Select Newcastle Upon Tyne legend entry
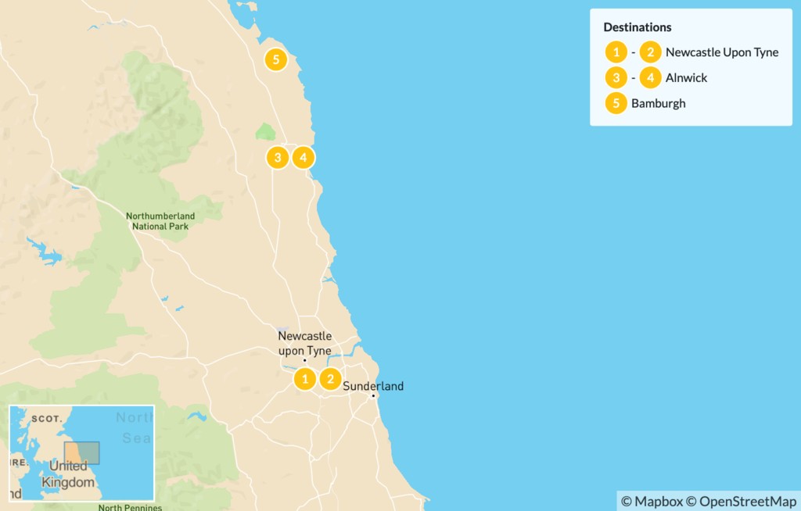This screenshot has width=801, height=511. pos(722,52)
